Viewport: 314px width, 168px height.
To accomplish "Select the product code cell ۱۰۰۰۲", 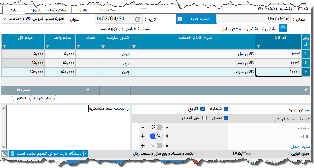I will click(x=278, y=63).
